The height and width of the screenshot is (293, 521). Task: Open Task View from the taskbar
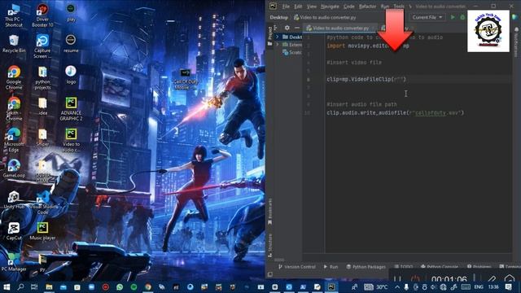(x=34, y=286)
